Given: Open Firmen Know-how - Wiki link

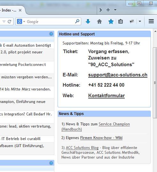Looking at the screenshot, I should (x=101, y=138).
